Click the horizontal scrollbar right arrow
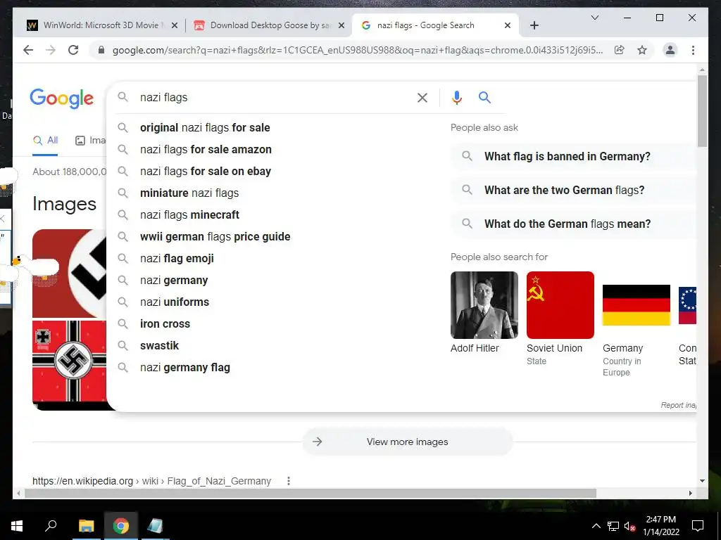The image size is (721, 540). coord(690,493)
